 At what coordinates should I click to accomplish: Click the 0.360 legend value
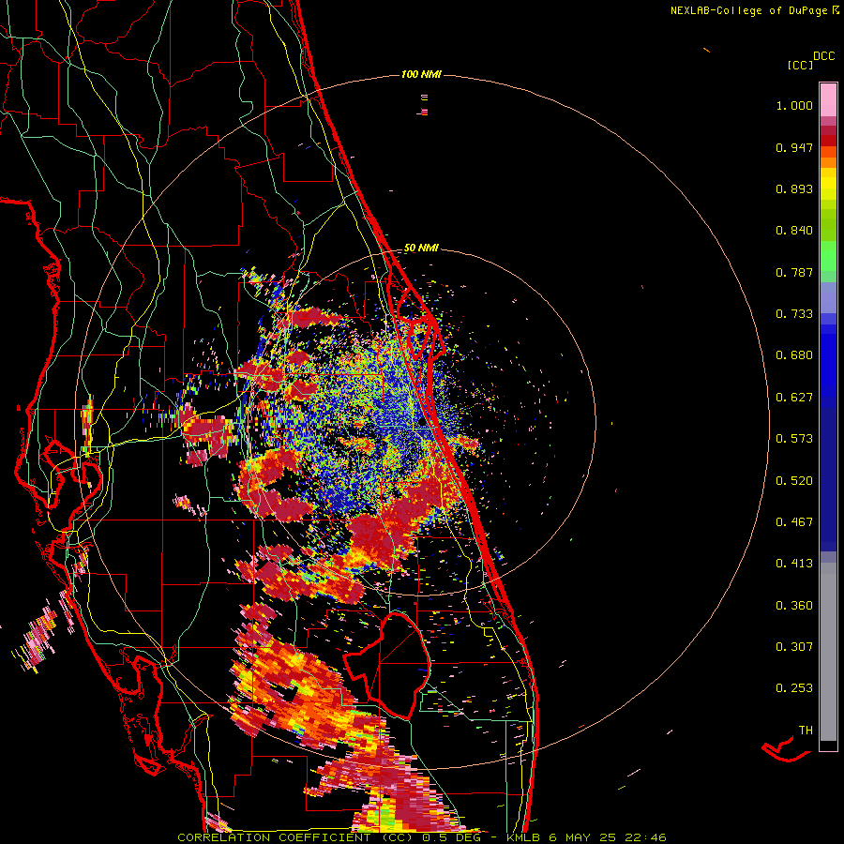click(794, 606)
